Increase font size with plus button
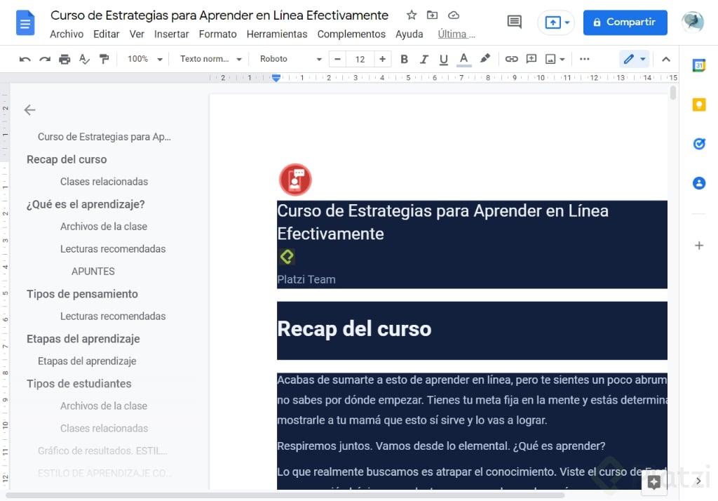 (x=382, y=59)
